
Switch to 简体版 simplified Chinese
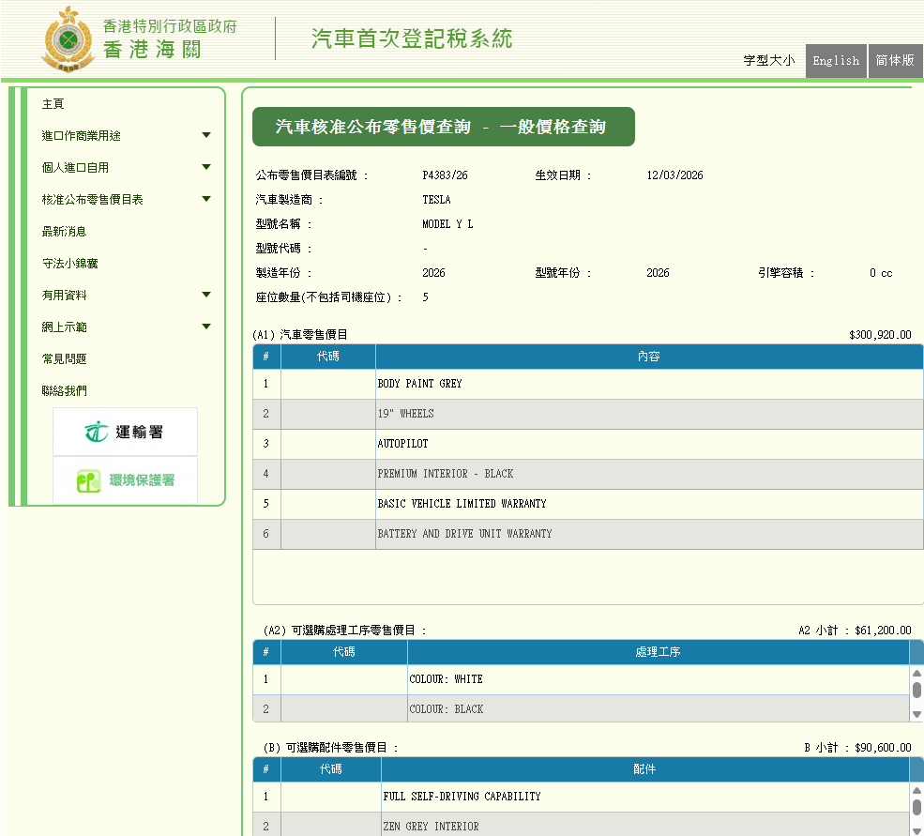pos(895,61)
